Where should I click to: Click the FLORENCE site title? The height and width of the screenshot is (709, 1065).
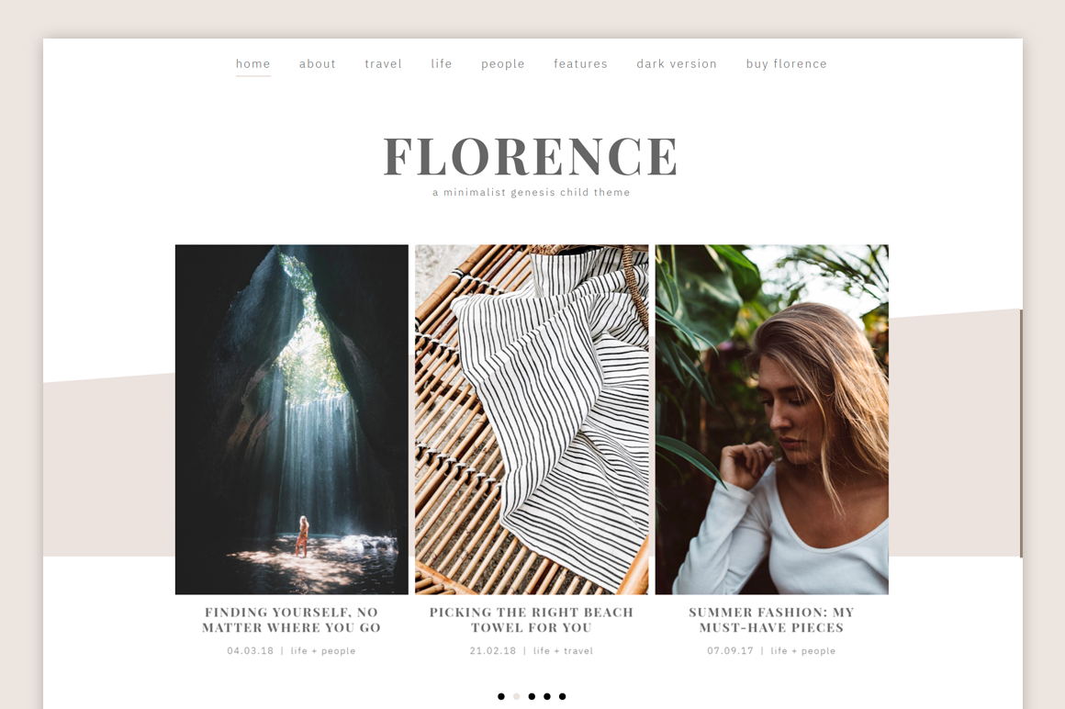click(531, 156)
